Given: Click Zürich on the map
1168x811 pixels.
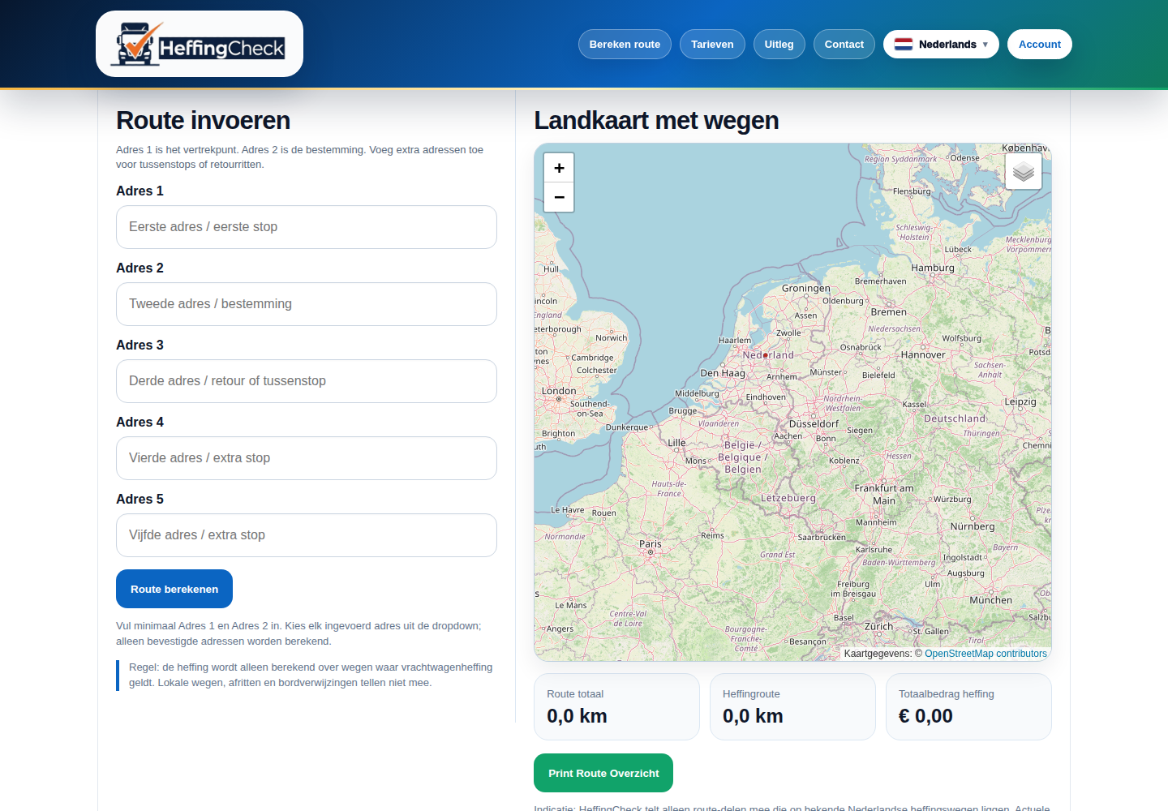Looking at the screenshot, I should pos(878,626).
